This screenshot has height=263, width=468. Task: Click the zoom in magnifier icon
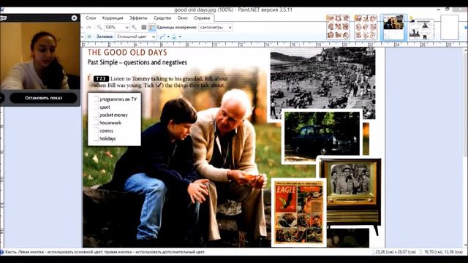[x=134, y=28]
